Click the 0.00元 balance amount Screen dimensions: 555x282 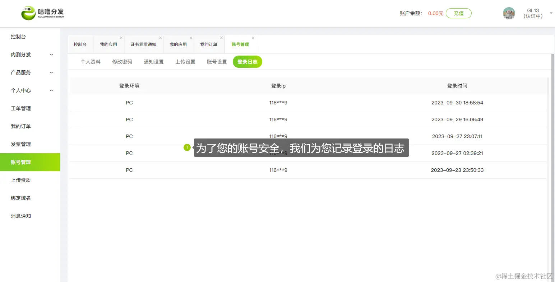[x=436, y=13]
